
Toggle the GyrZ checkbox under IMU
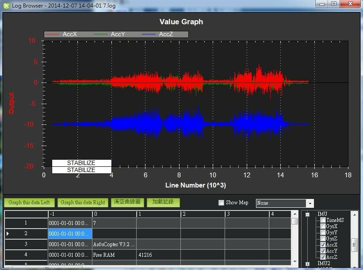tap(323, 239)
